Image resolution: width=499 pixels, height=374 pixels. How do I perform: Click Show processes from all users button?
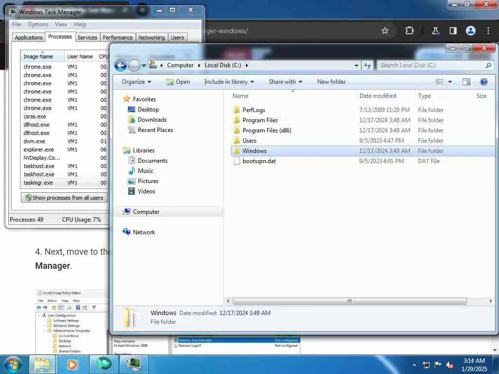point(64,198)
